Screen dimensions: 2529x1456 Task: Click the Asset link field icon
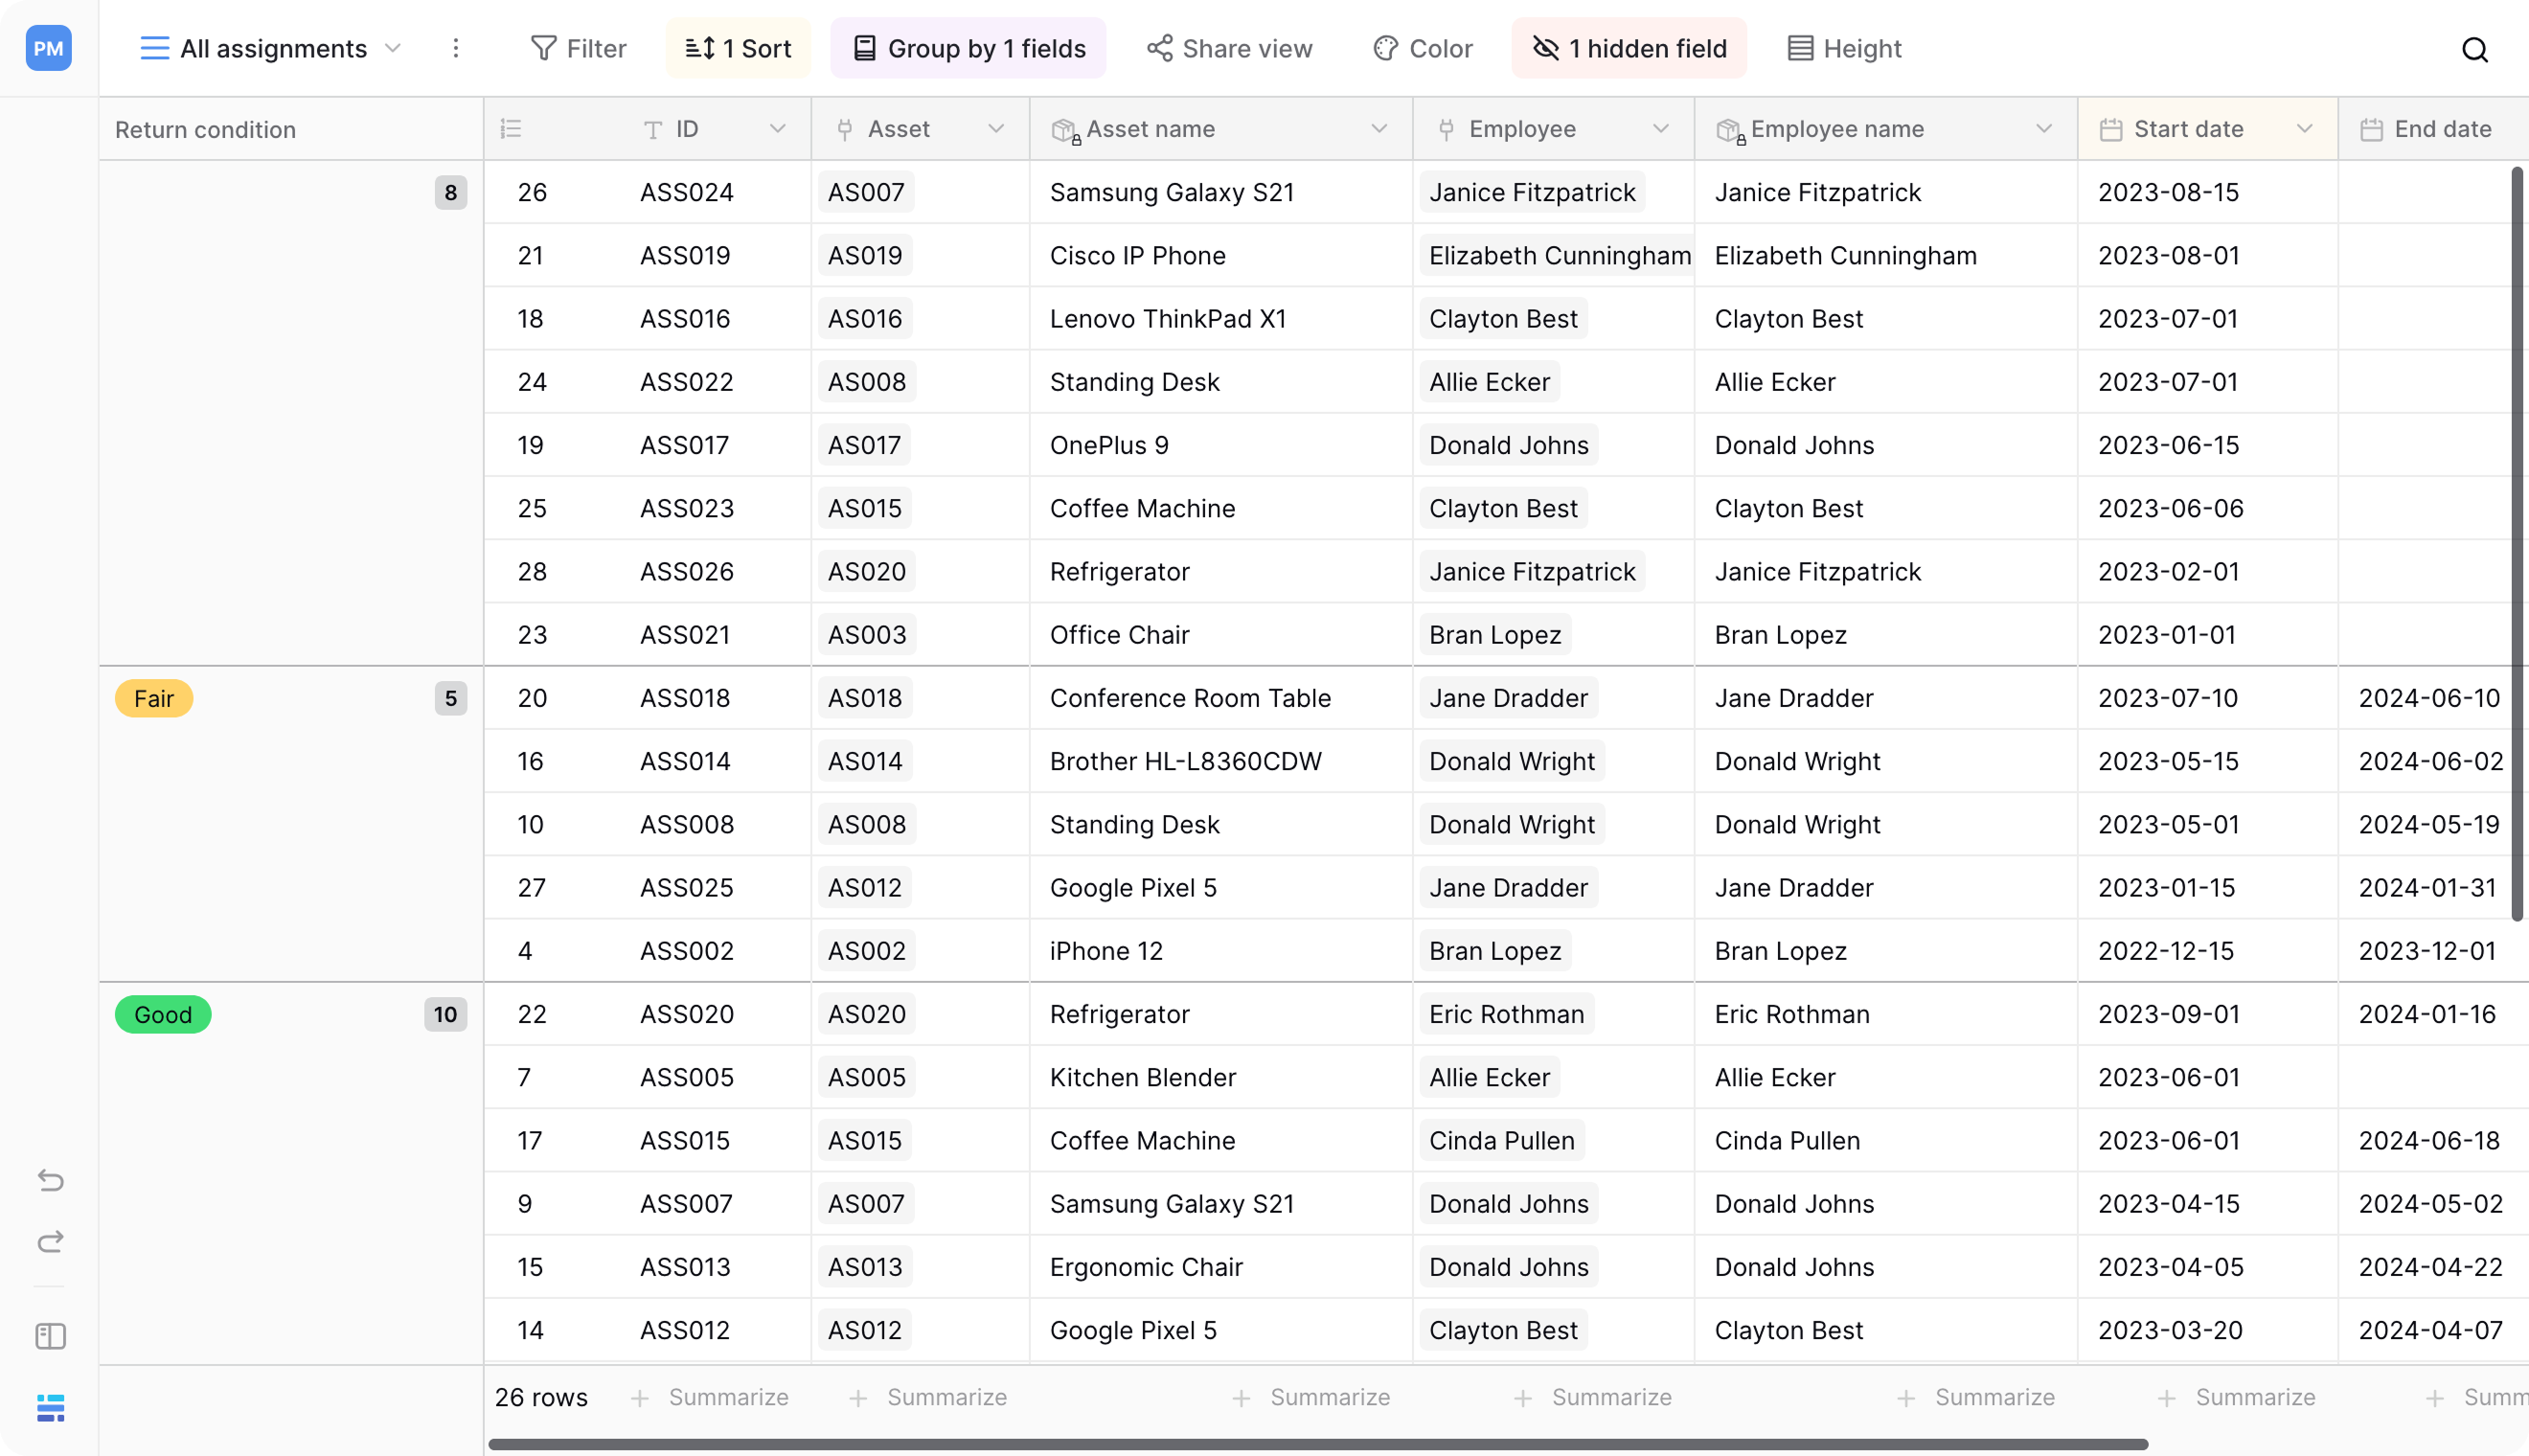[845, 129]
